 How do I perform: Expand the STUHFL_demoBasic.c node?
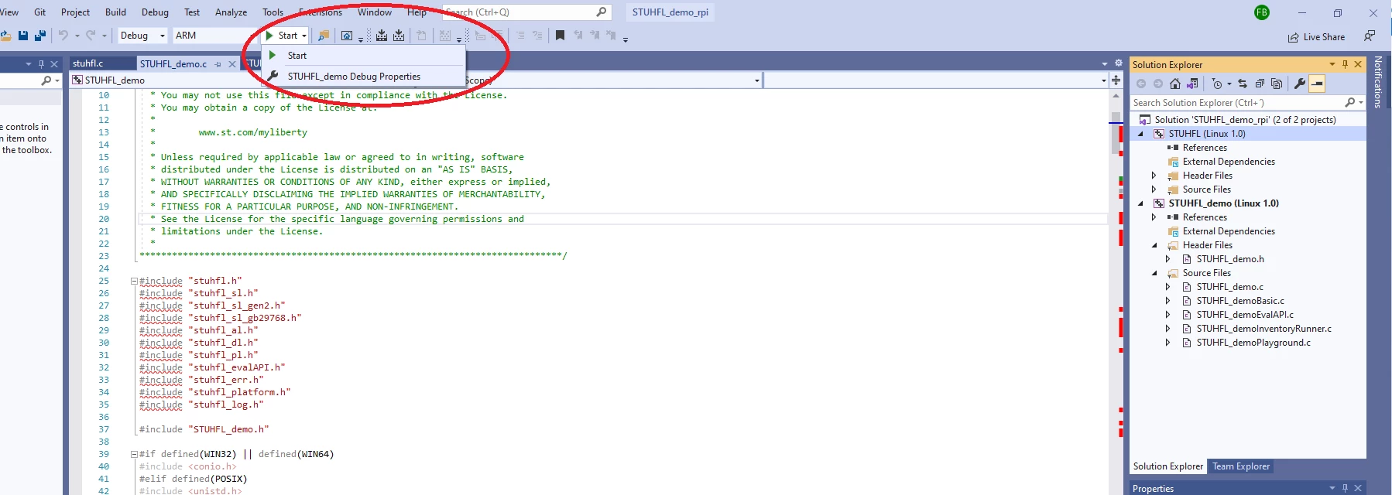1167,301
